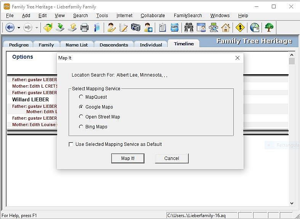
Task: Click the blue books icon
Action: point(97,27)
